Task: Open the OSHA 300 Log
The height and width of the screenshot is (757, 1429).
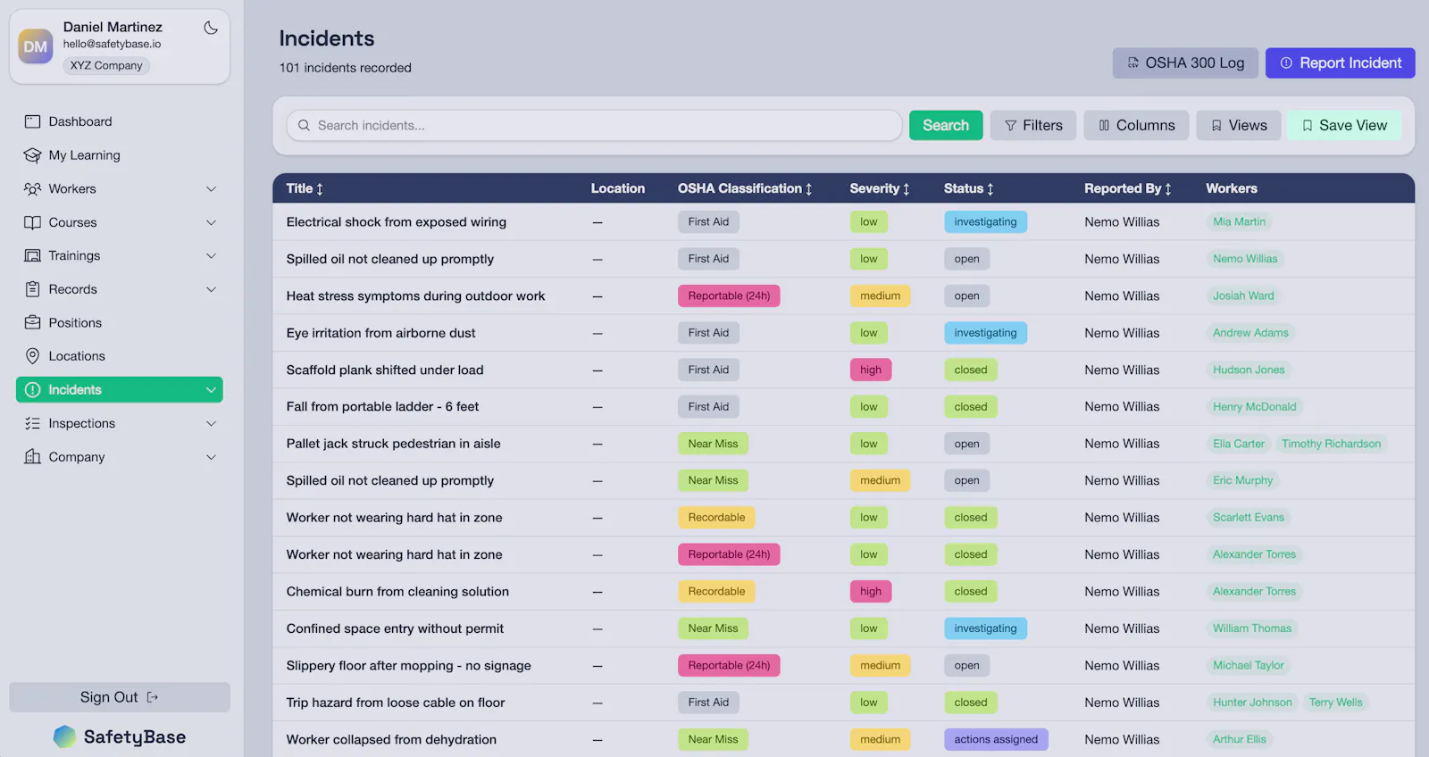Action: pyautogui.click(x=1185, y=62)
